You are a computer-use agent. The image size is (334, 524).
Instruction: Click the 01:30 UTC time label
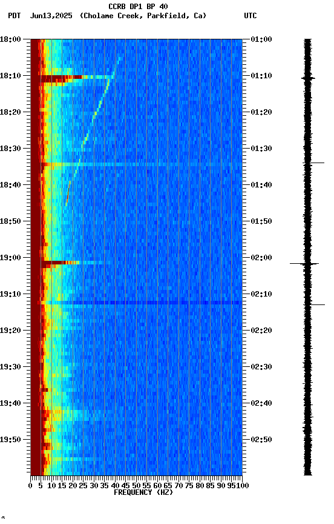point(261,149)
